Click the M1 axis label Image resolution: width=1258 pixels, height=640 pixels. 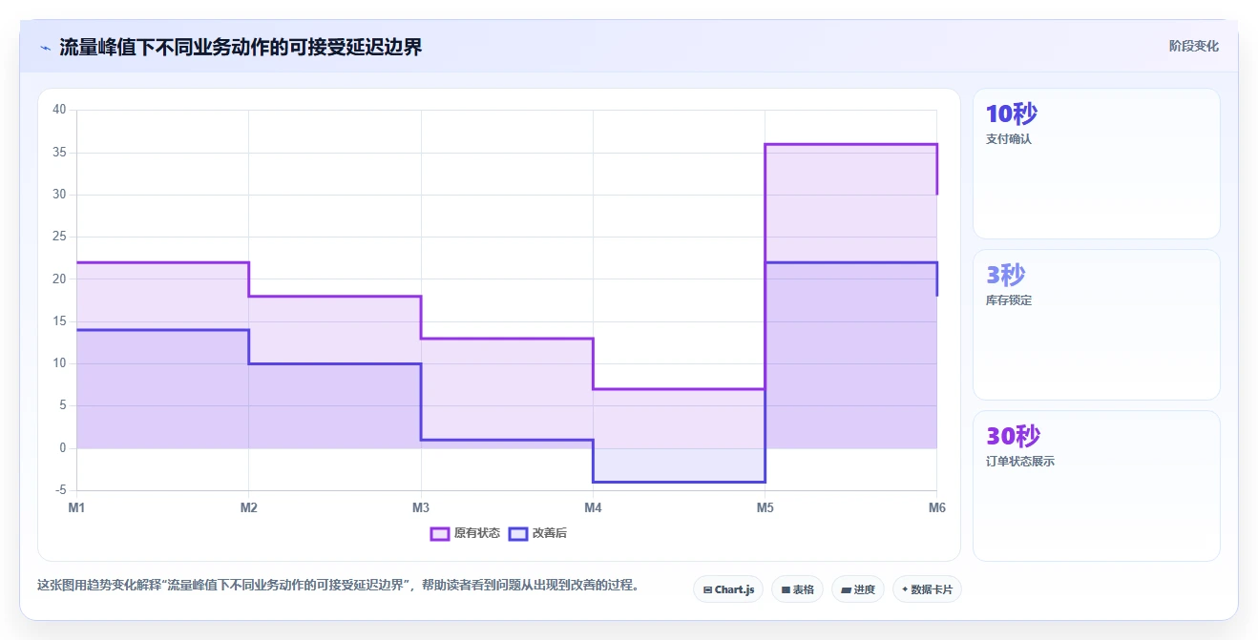pyautogui.click(x=76, y=507)
